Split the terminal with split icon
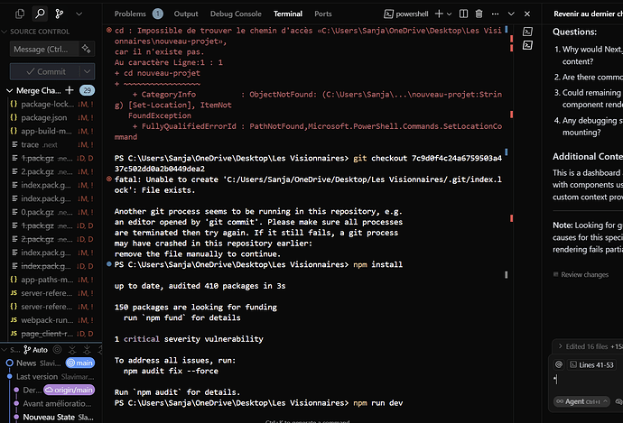Image resolution: width=623 pixels, height=423 pixels. pos(463,14)
